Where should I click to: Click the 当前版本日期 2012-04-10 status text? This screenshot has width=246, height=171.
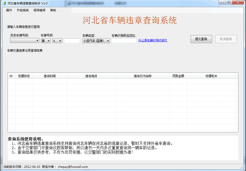(x=22, y=167)
